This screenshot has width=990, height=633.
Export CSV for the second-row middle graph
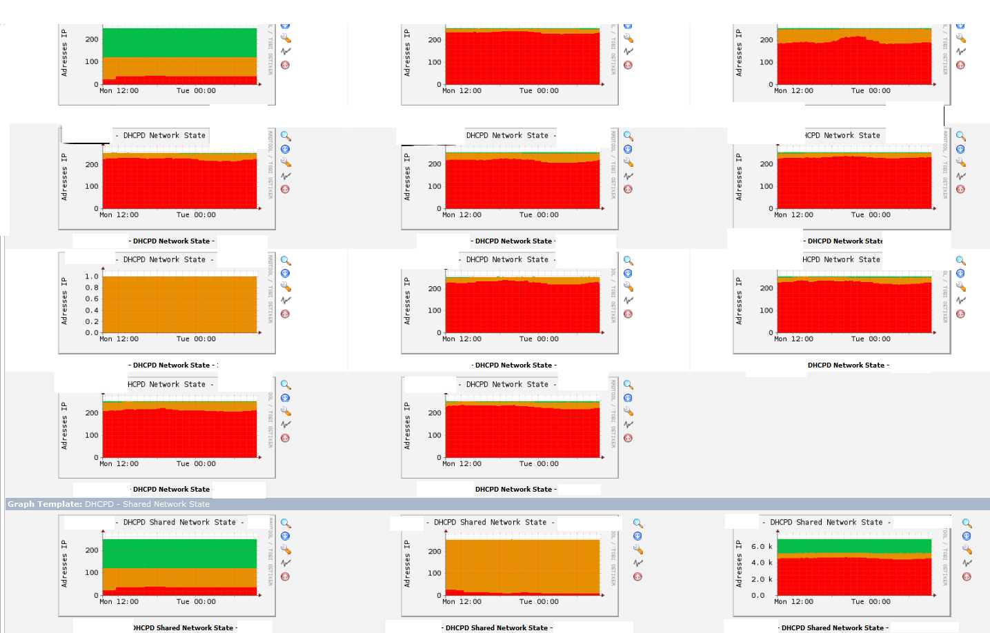click(x=628, y=150)
